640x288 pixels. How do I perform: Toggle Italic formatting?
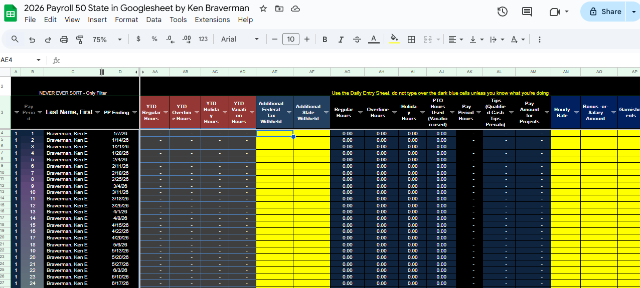coord(341,39)
